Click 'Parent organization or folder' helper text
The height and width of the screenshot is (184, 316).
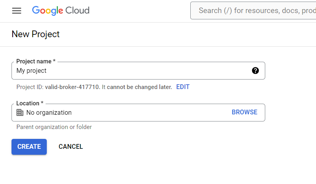(x=54, y=127)
